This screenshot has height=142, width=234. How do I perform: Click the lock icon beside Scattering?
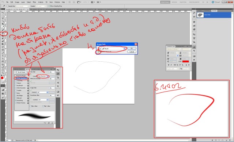tap(28, 81)
